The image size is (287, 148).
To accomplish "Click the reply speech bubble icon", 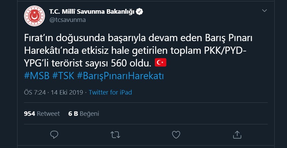I will click(x=54, y=135).
